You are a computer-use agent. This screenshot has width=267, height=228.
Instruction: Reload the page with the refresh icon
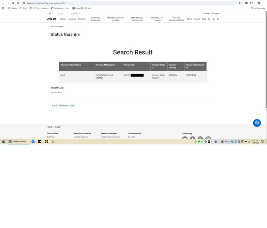[x=13, y=3]
